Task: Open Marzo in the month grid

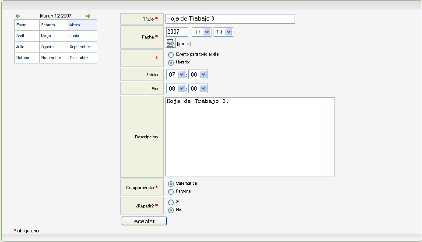Action: (74, 25)
